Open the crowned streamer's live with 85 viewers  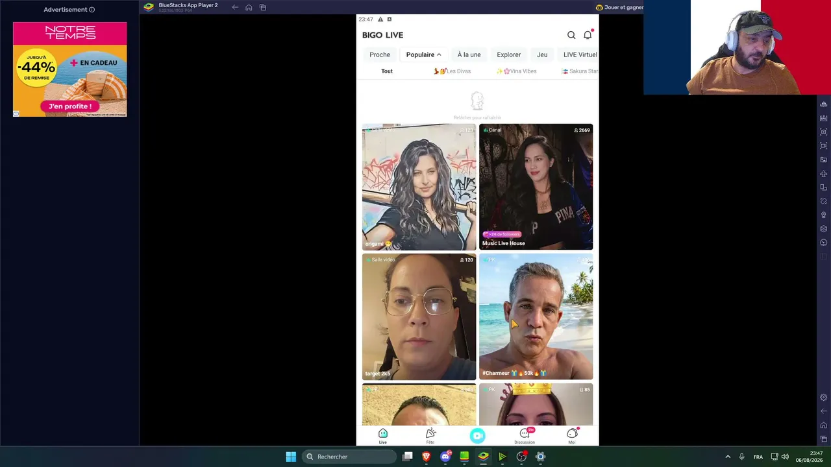click(x=536, y=405)
